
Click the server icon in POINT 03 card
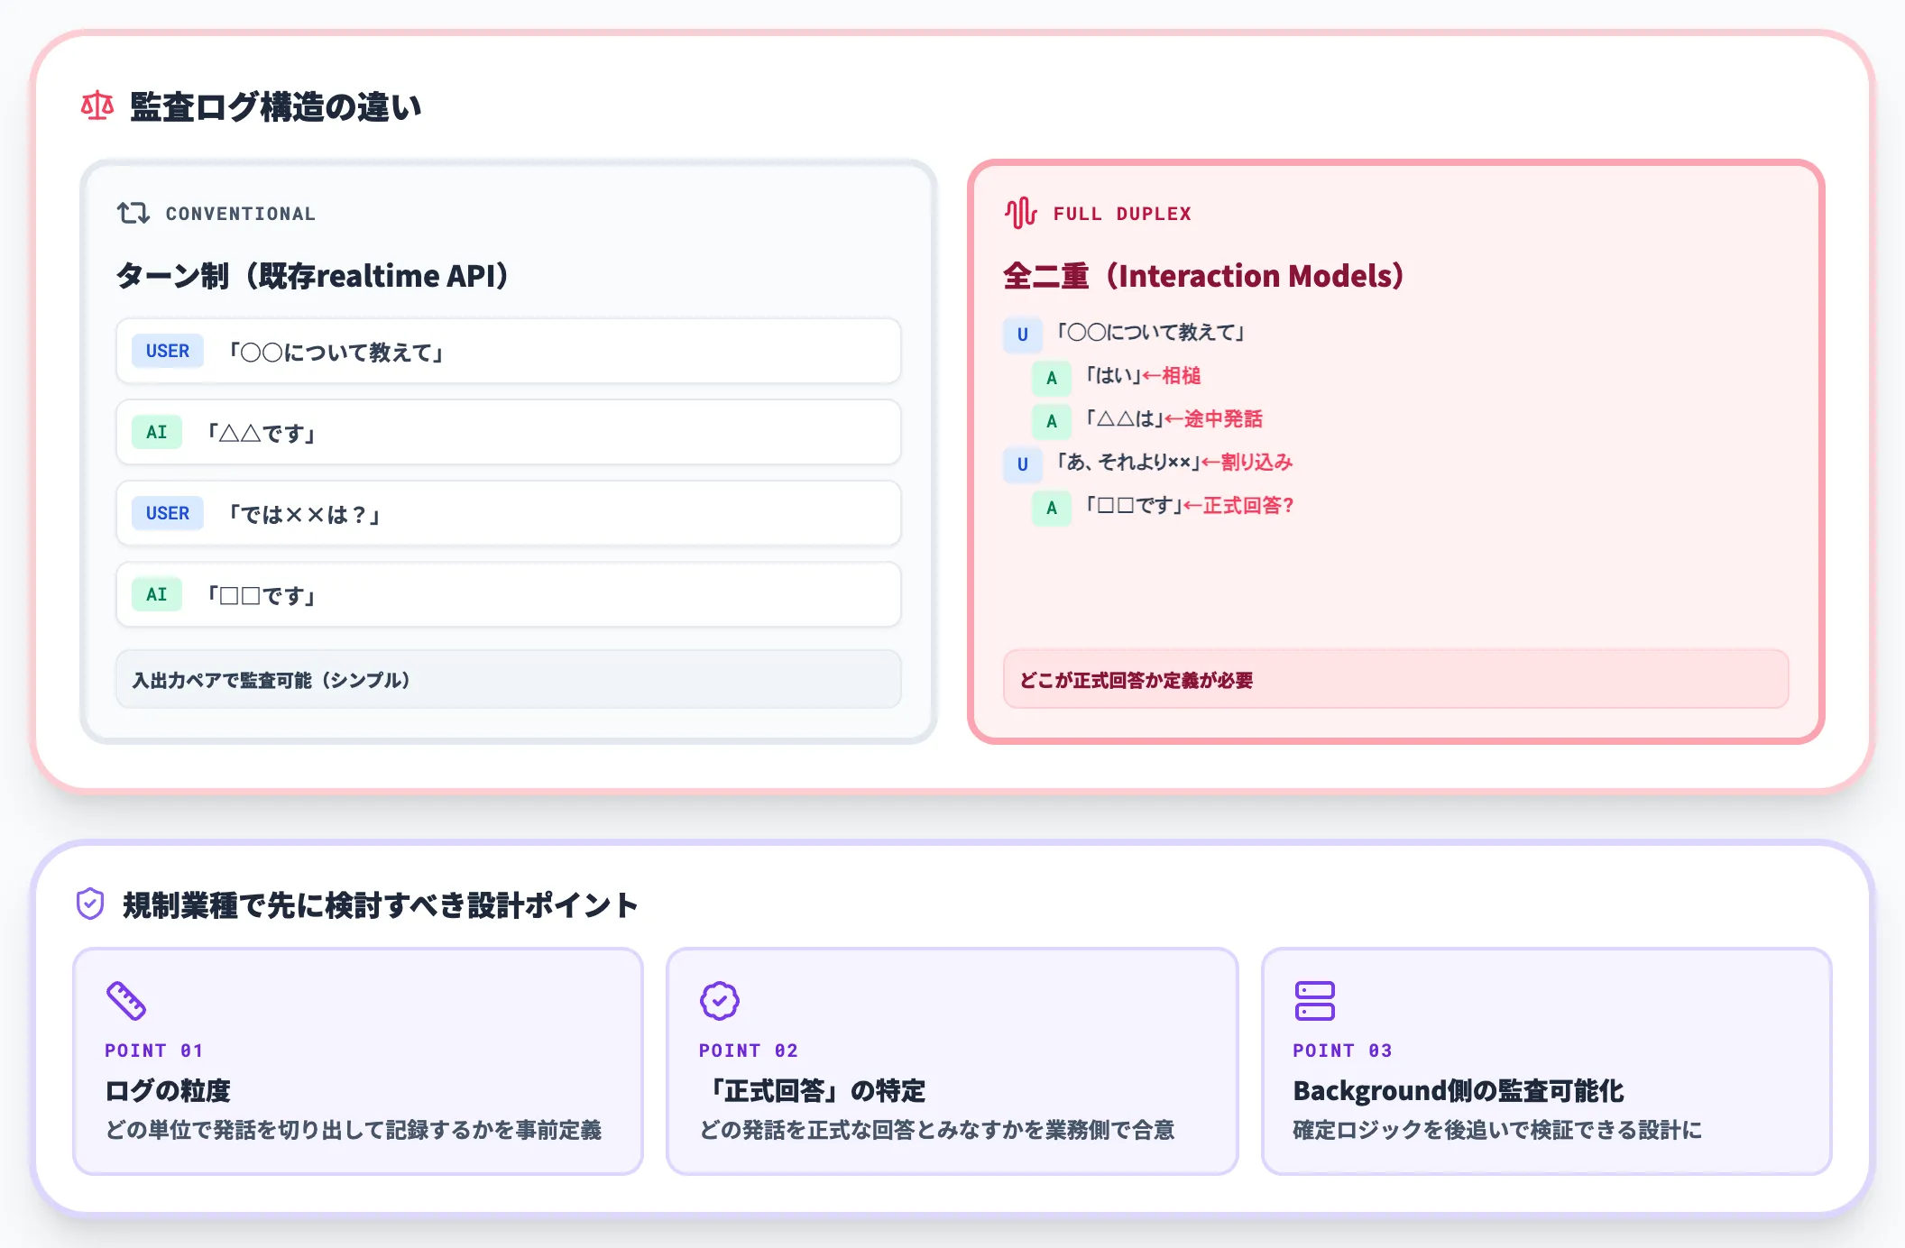pos(1314,1001)
